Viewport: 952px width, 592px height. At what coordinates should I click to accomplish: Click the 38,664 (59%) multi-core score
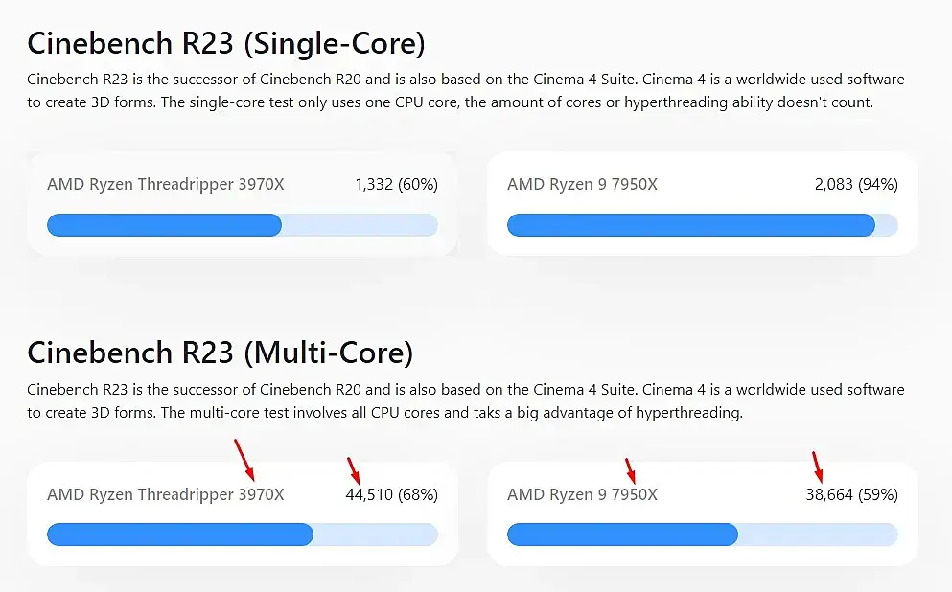tap(851, 494)
